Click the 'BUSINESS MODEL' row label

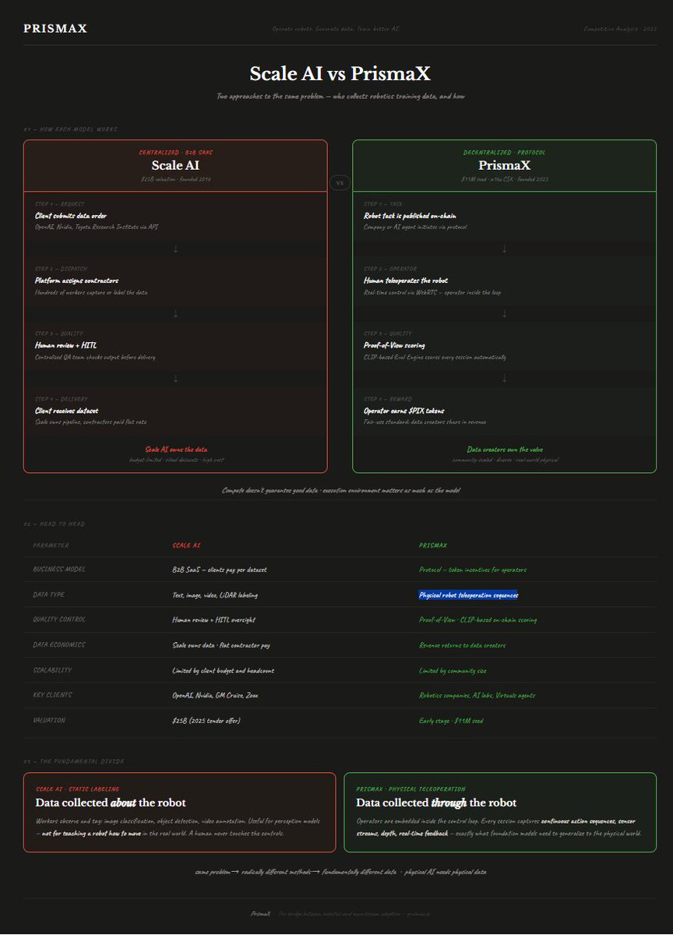[x=59, y=570]
